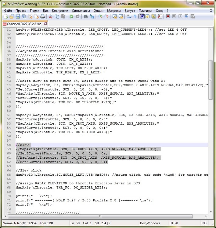Open the Кодировки menu
The image size is (216, 228).
[60, 11]
